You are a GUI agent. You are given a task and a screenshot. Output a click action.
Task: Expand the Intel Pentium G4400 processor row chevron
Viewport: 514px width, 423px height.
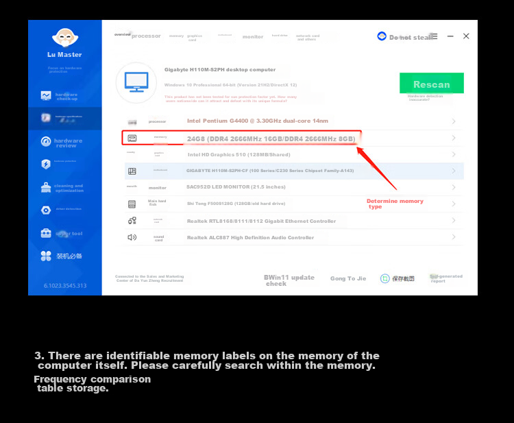[x=454, y=121]
